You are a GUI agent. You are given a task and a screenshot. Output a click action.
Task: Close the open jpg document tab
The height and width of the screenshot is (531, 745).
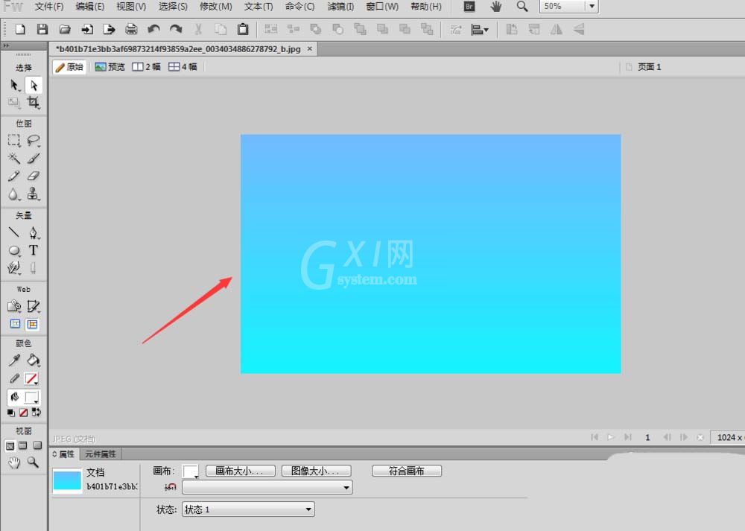click(x=310, y=48)
